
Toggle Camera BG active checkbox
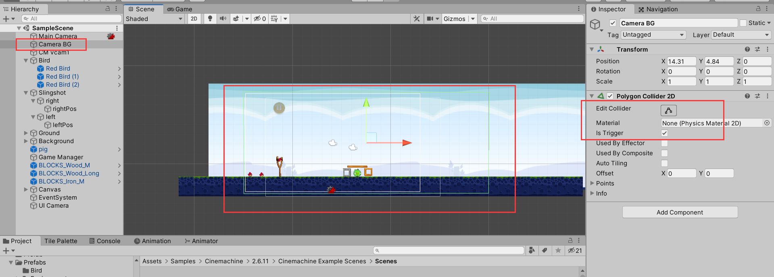click(613, 23)
